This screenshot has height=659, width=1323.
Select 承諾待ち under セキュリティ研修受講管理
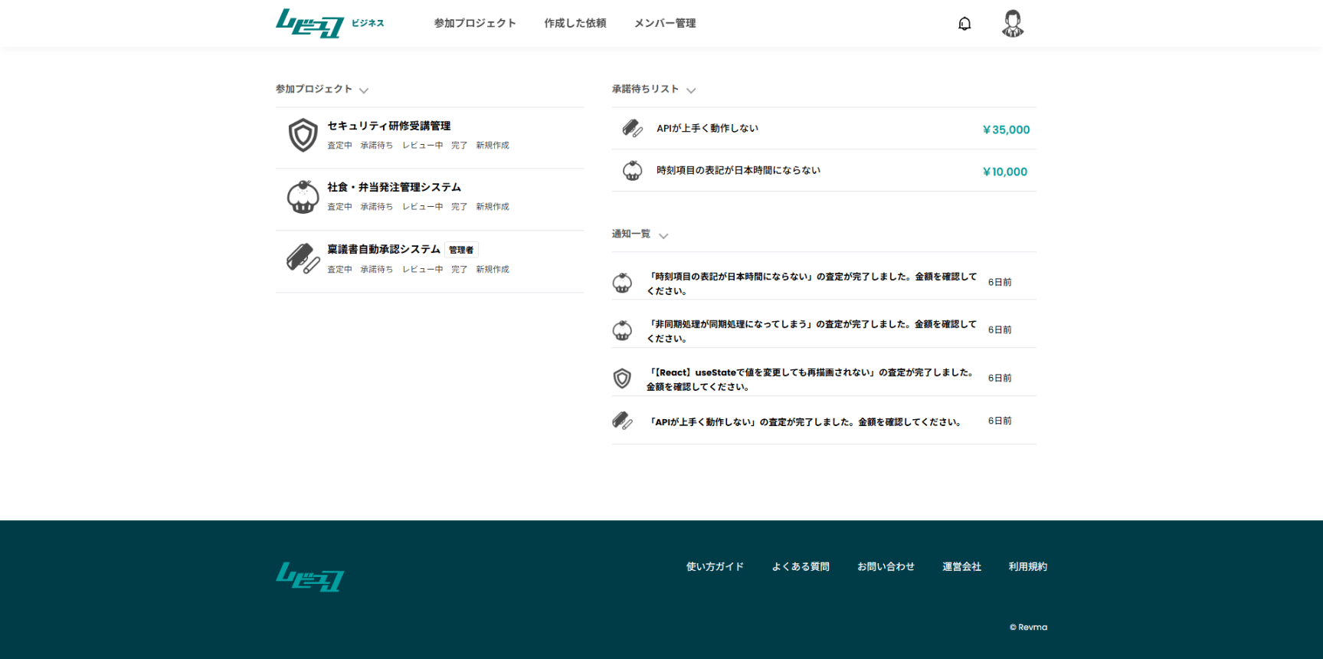[376, 146]
